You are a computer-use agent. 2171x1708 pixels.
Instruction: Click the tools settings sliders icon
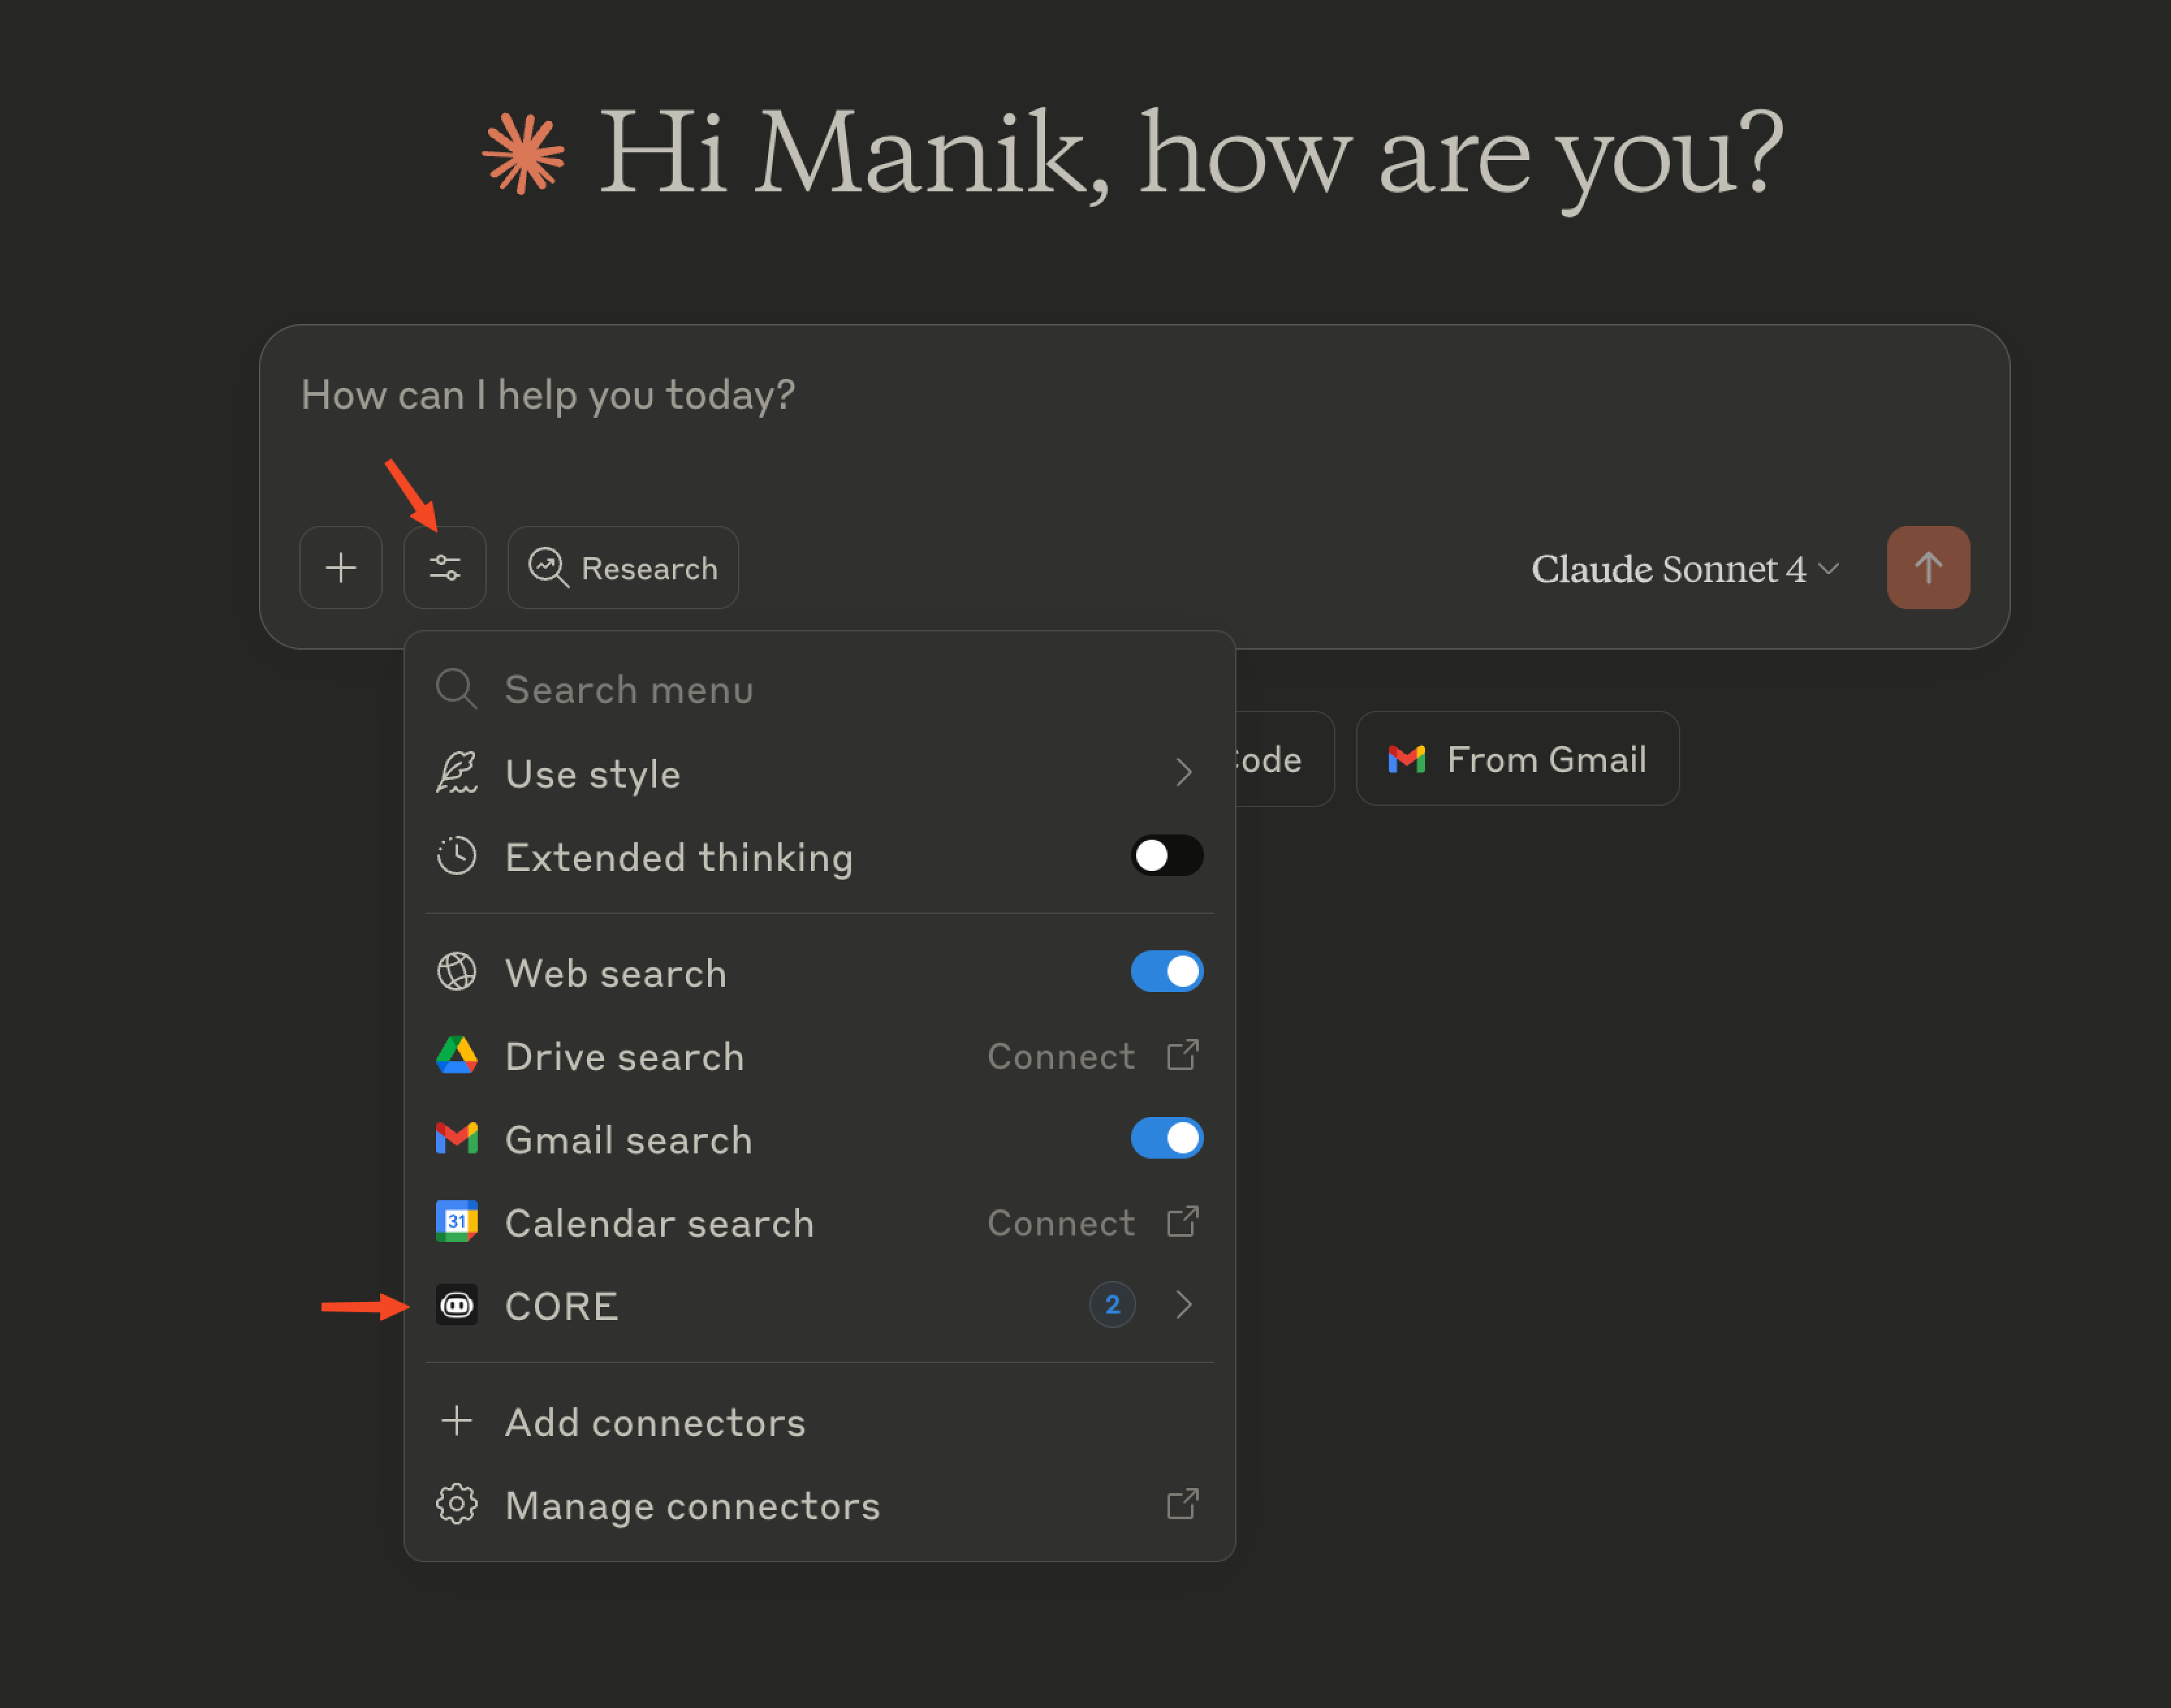444,568
